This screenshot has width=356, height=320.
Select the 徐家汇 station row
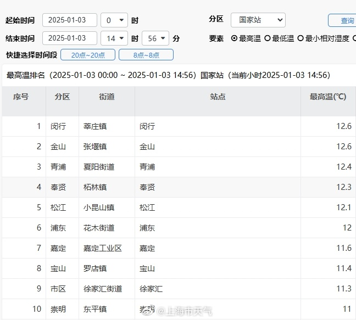(x=178, y=289)
